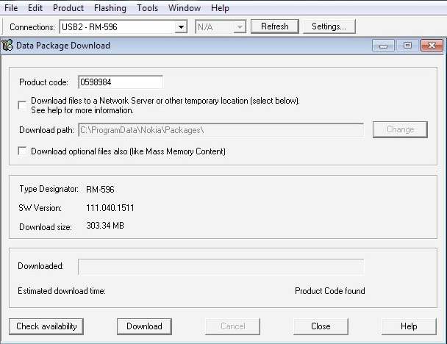The width and height of the screenshot is (447, 344).
Task: Enable Download optional files also checkbox
Action: [22, 151]
